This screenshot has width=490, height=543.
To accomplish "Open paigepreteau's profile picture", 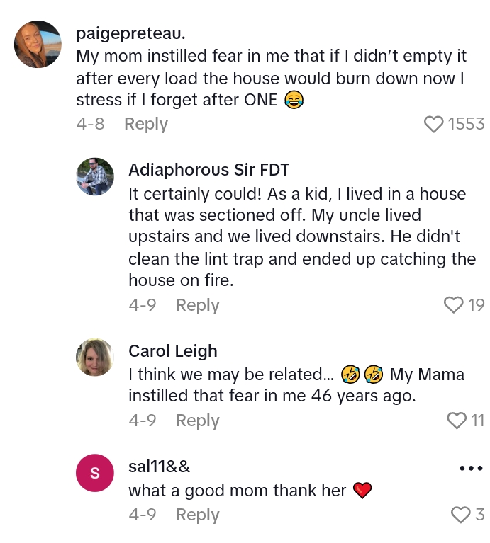I will (x=38, y=44).
